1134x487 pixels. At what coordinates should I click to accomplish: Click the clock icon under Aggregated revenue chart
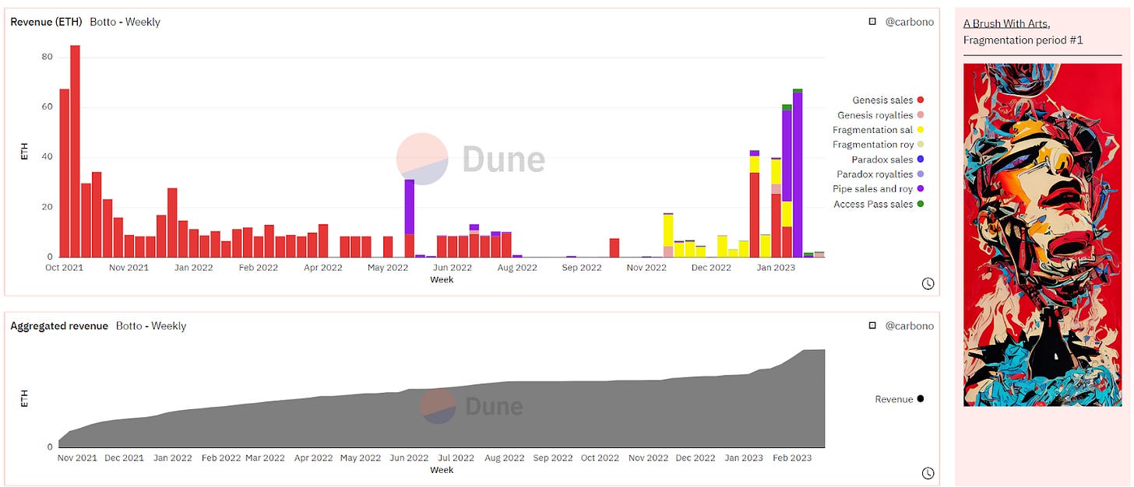[x=928, y=473]
